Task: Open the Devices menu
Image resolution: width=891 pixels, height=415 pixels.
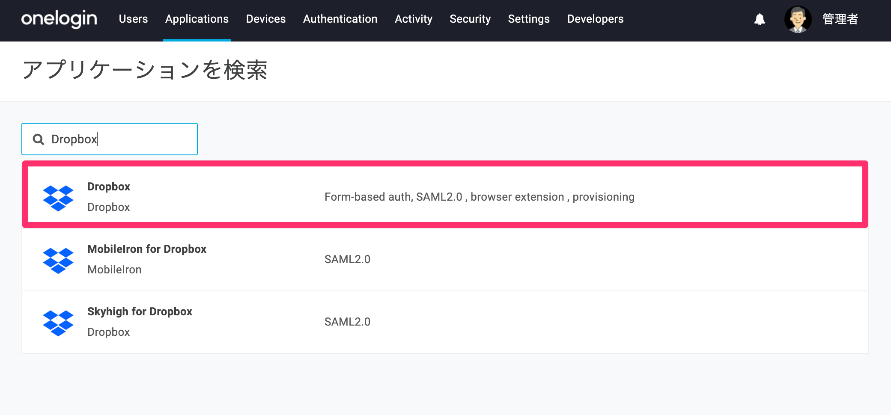Action: pos(266,19)
